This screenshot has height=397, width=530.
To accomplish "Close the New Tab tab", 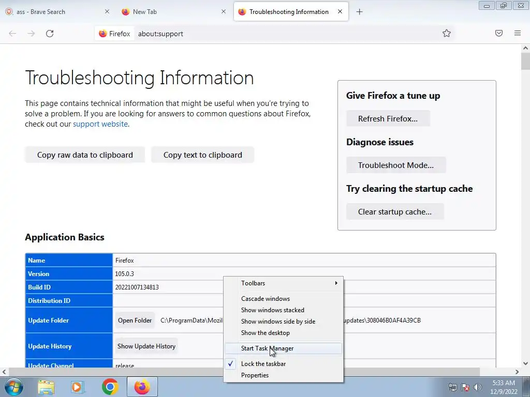I will (224, 11).
